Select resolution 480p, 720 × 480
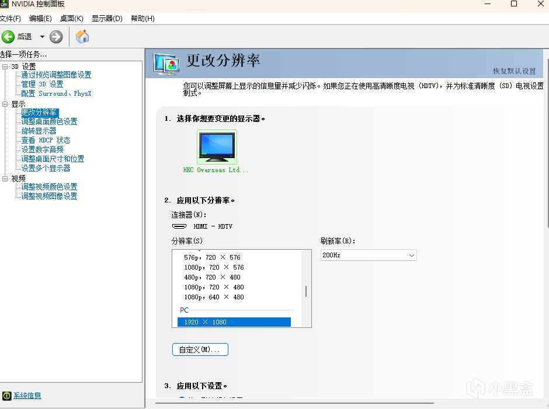Image resolution: width=549 pixels, height=409 pixels. click(212, 277)
